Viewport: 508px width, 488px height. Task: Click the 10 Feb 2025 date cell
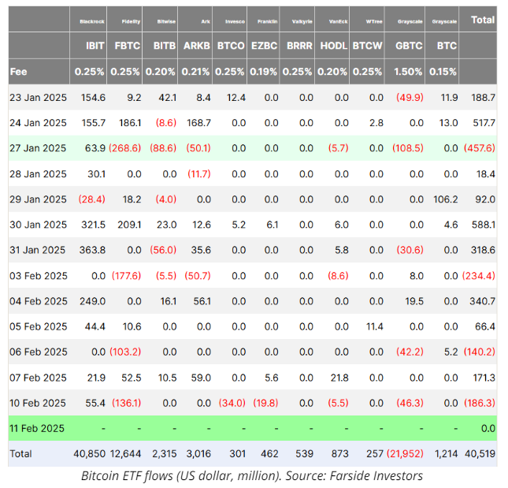click(38, 403)
